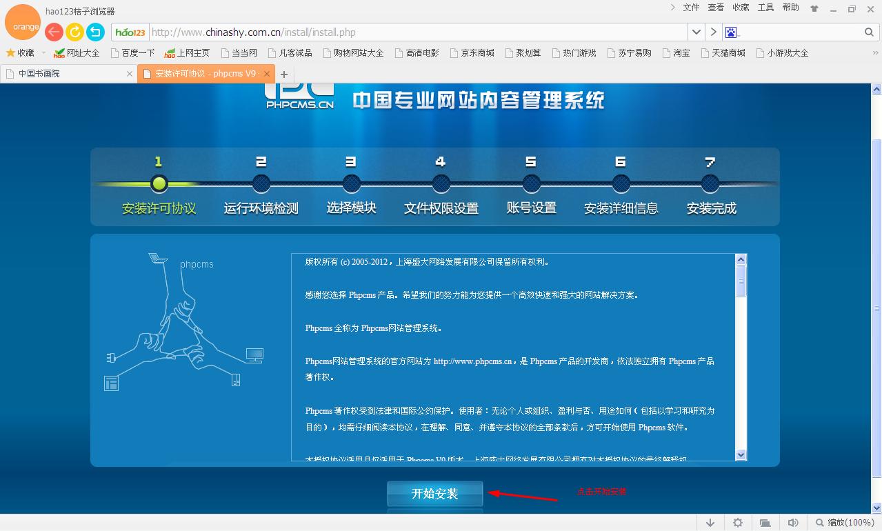Open the 凡客诚品 bookmark
This screenshot has width=882, height=531.
pos(290,53)
